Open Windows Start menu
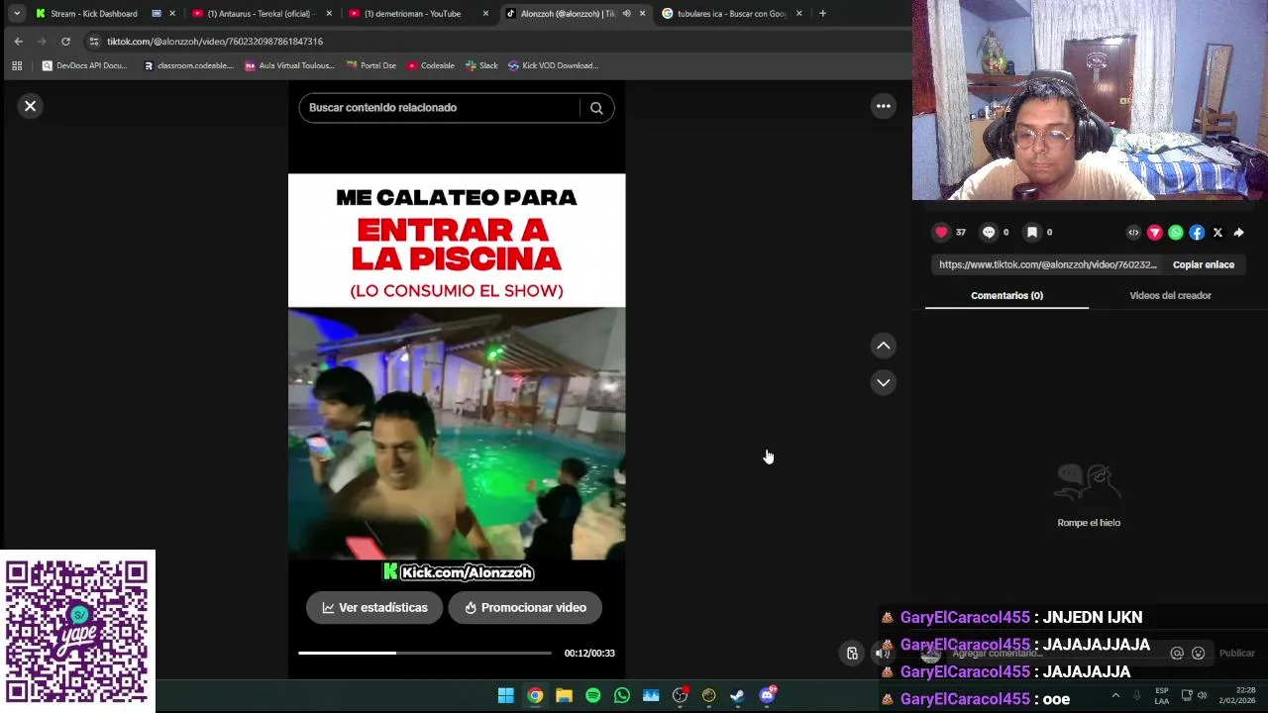The height and width of the screenshot is (713, 1268). [506, 696]
